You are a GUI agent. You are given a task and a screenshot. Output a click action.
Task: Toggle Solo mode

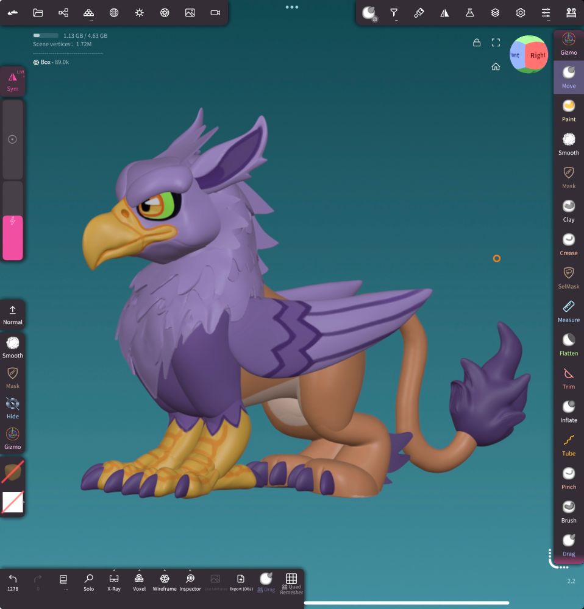(88, 583)
